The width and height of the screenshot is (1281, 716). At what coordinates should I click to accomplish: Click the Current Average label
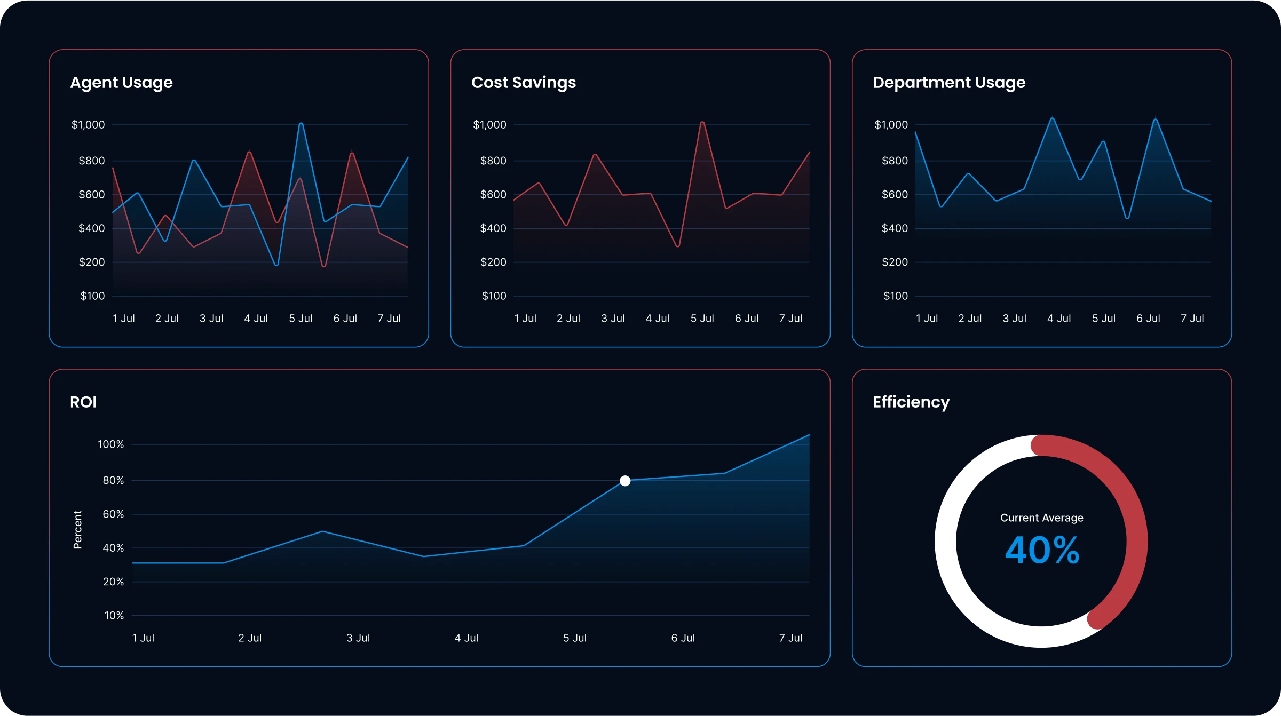click(x=1041, y=518)
